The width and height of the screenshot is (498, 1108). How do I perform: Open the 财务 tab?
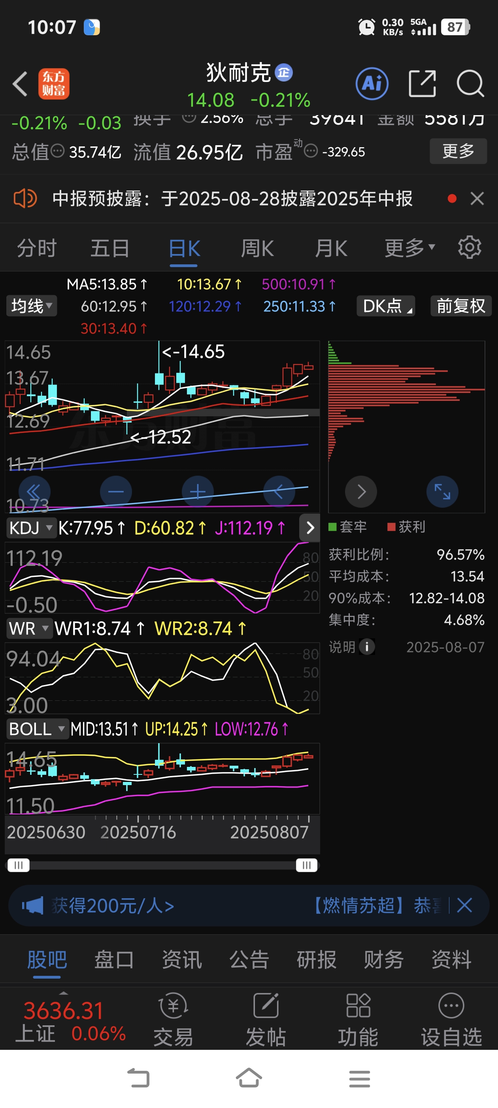384,960
